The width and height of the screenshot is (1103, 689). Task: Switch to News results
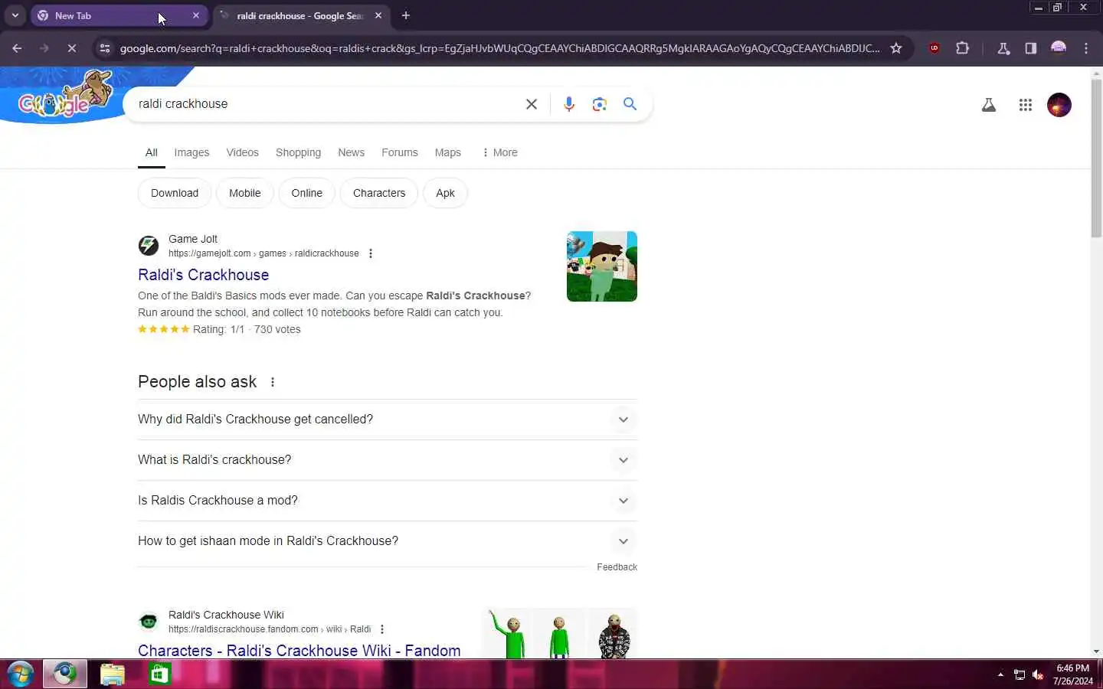pos(351,152)
